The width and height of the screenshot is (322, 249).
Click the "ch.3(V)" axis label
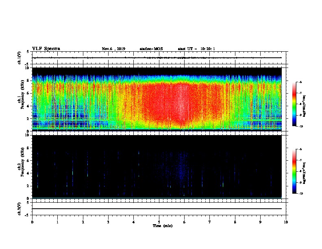(x=20, y=209)
